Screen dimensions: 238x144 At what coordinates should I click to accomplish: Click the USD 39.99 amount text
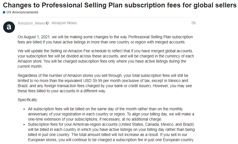93,81
